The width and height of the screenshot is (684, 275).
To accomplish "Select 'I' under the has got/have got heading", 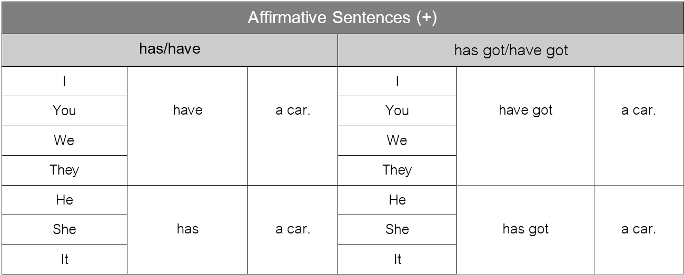I will tap(397, 81).
